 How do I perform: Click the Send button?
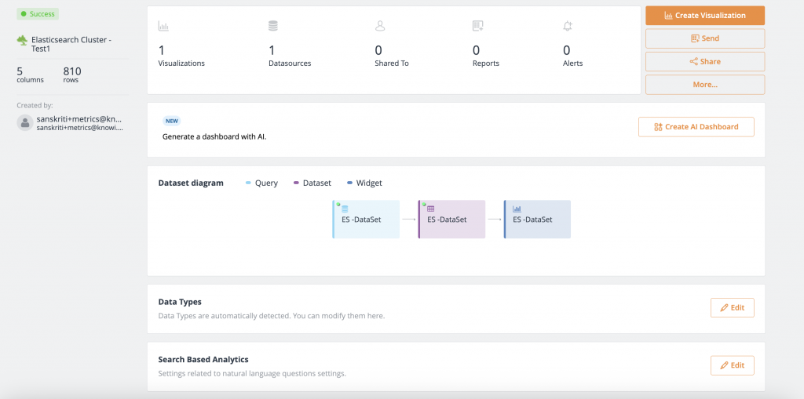point(705,38)
